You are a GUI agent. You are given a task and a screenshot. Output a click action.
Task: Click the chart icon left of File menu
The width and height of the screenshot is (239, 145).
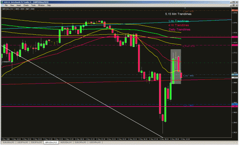coord(2,5)
